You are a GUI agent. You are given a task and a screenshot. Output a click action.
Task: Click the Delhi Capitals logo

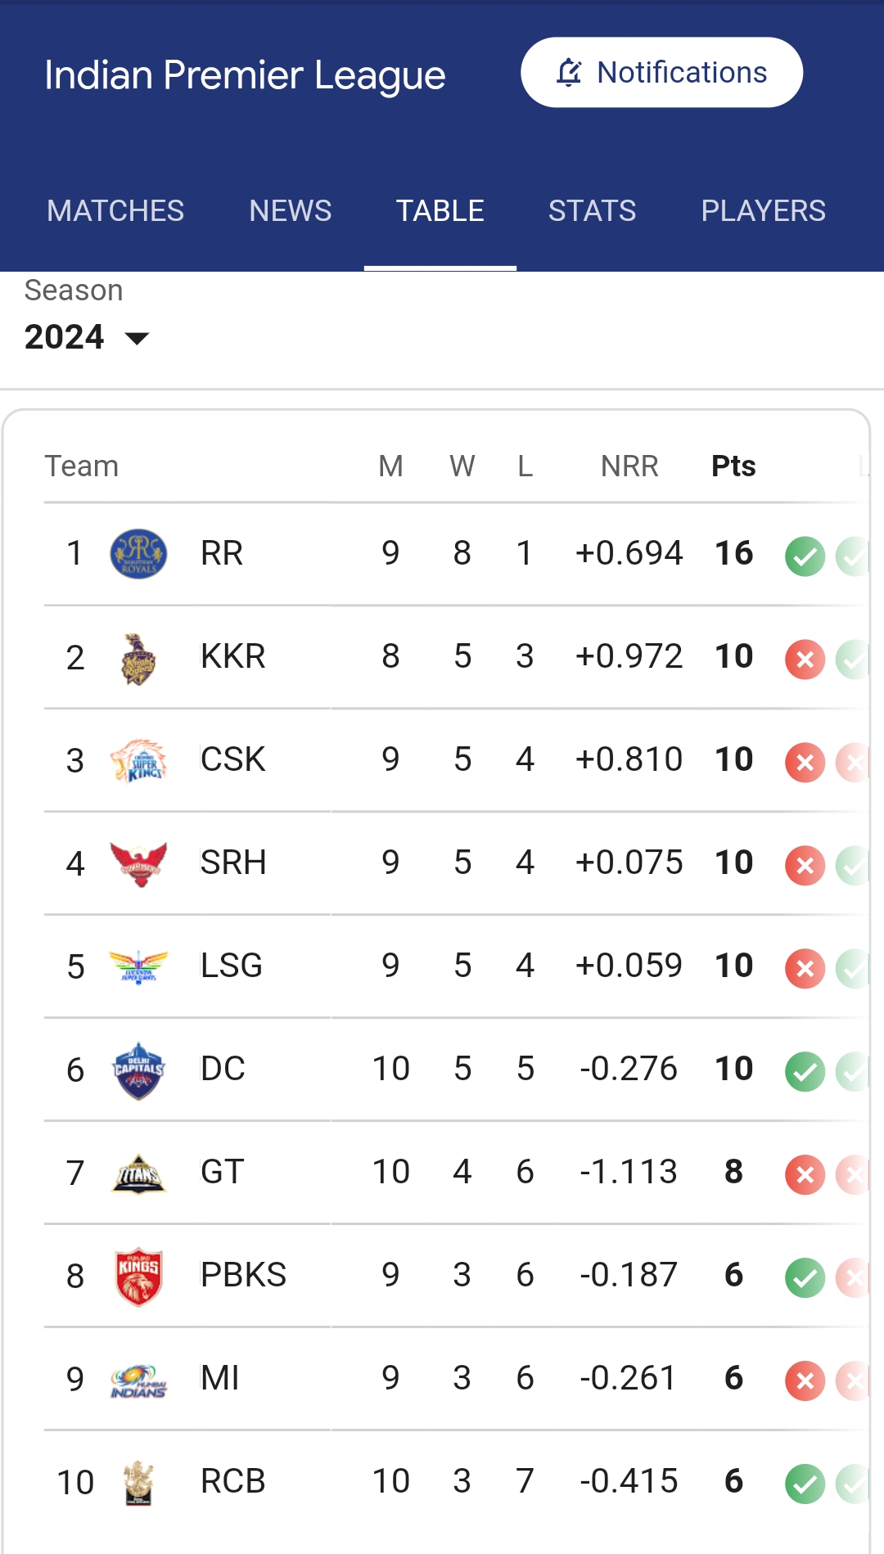pyautogui.click(x=138, y=1070)
